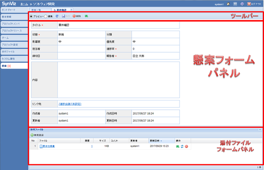Close the 3. 要件確認 tab
264x170 pixels.
71,10
